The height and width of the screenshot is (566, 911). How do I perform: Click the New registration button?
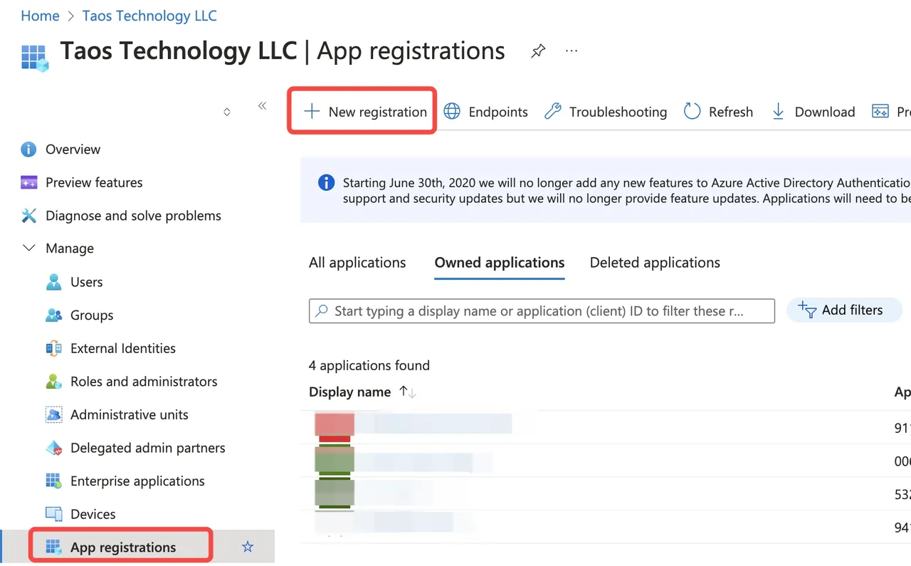[365, 112]
